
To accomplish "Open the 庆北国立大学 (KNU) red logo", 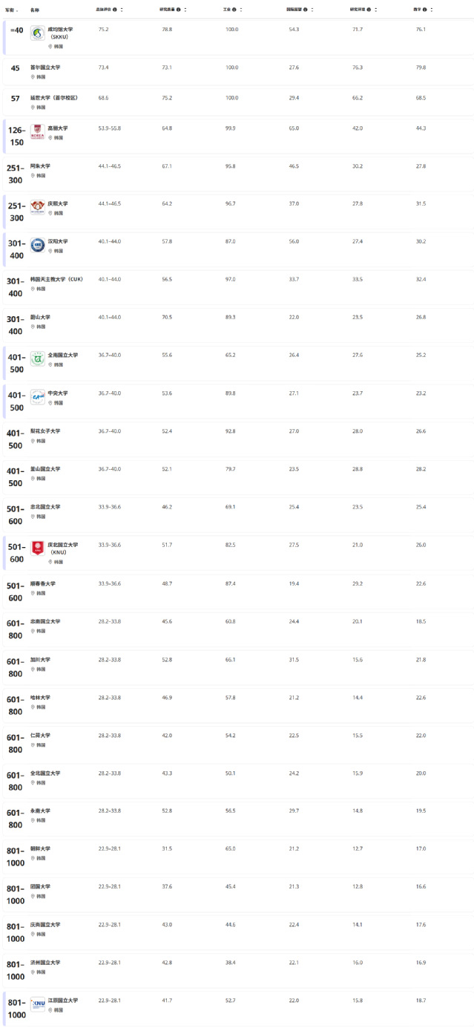I will pyautogui.click(x=38, y=549).
